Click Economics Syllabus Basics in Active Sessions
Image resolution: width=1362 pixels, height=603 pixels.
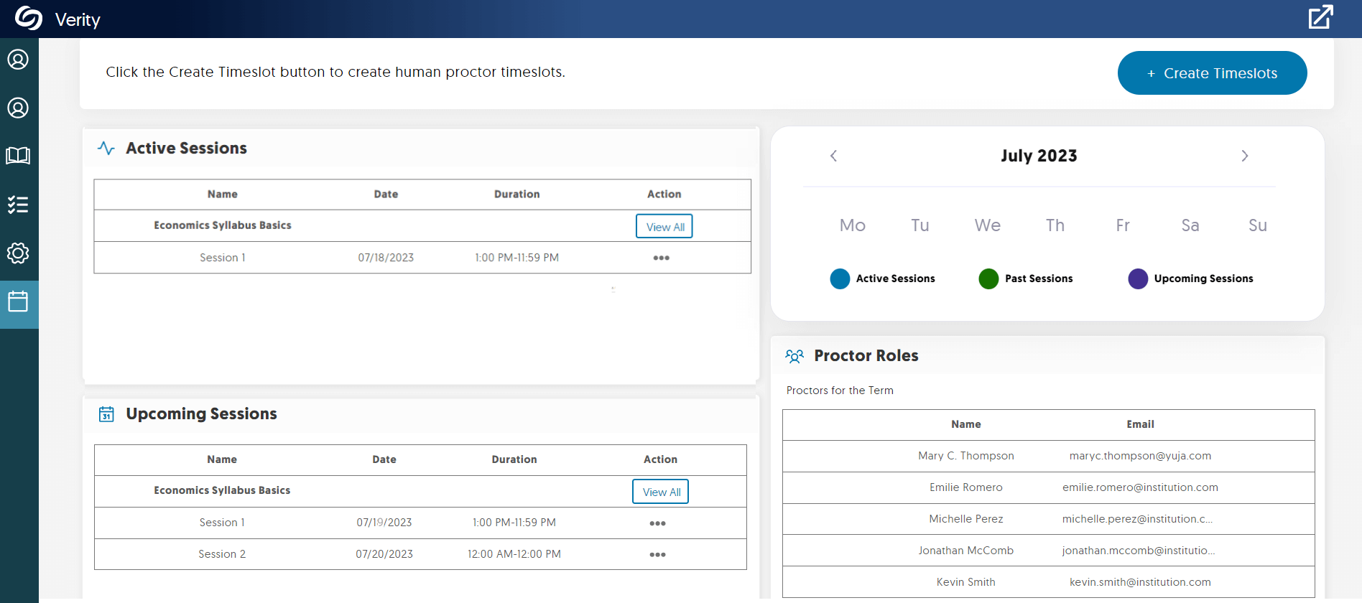[x=223, y=225]
